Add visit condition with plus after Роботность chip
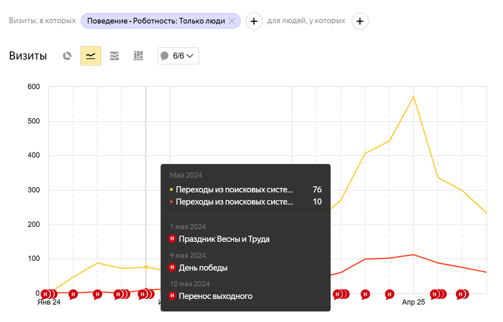The image size is (503, 322). tap(254, 21)
